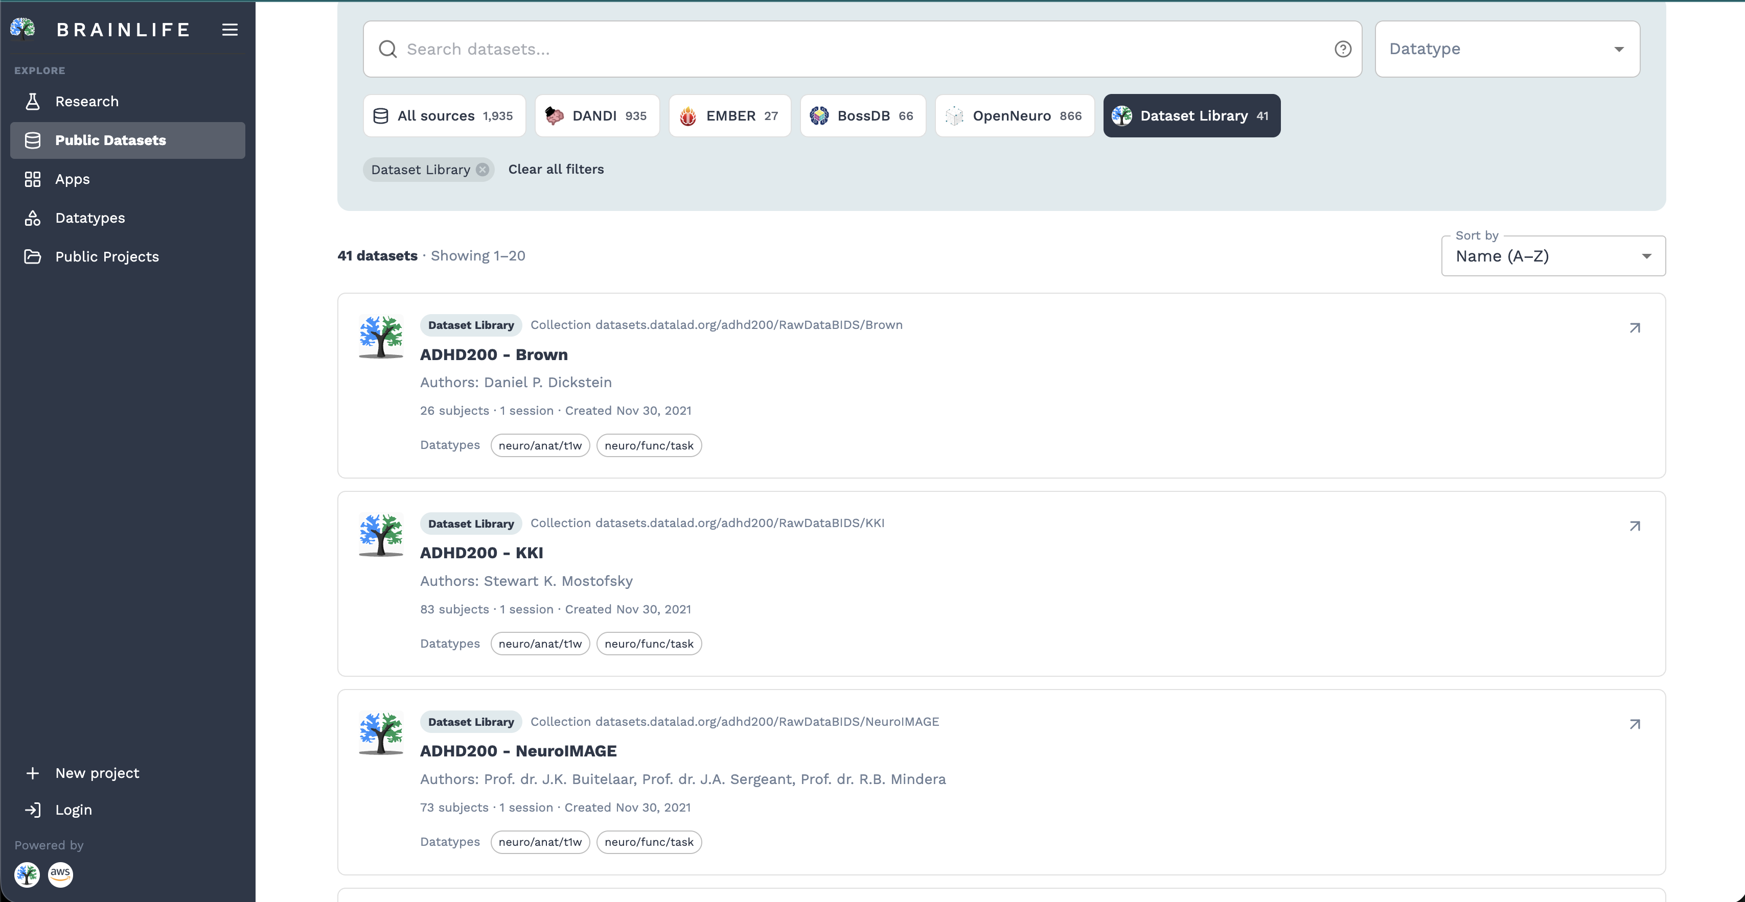Click the magnifier search icon
Screen dimensions: 1745x902
coord(387,49)
